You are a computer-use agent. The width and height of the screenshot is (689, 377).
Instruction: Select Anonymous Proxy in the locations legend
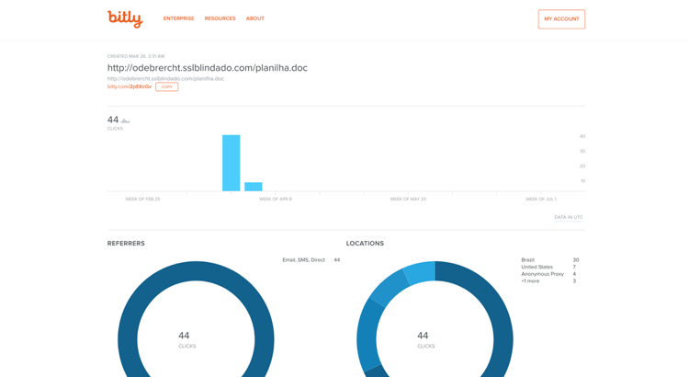pos(540,274)
